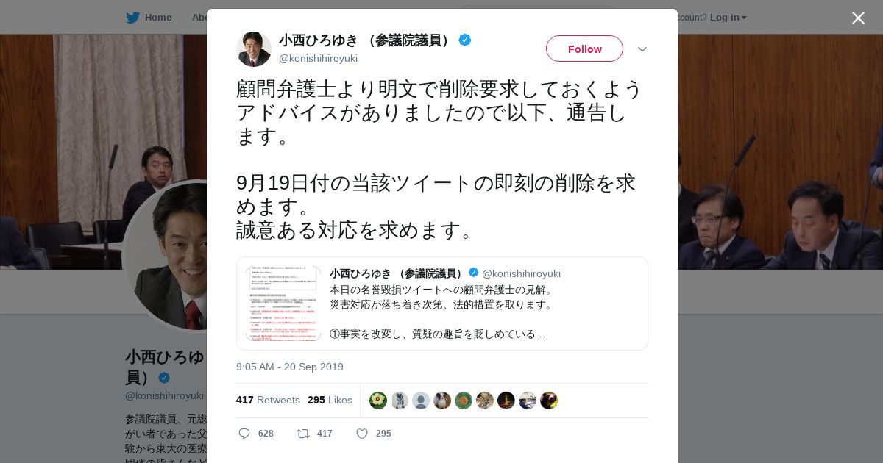Click the gray default silhouette liker avatar

pyautogui.click(x=421, y=401)
